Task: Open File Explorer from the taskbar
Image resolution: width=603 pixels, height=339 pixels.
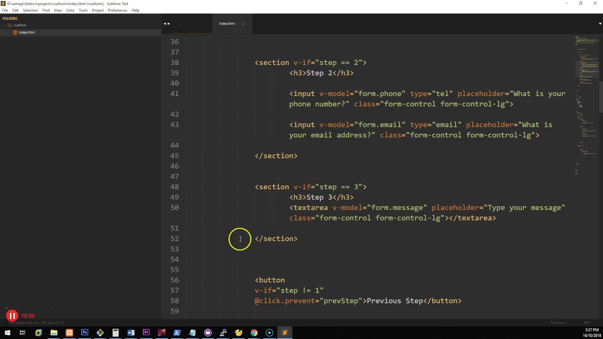Action: [54, 333]
